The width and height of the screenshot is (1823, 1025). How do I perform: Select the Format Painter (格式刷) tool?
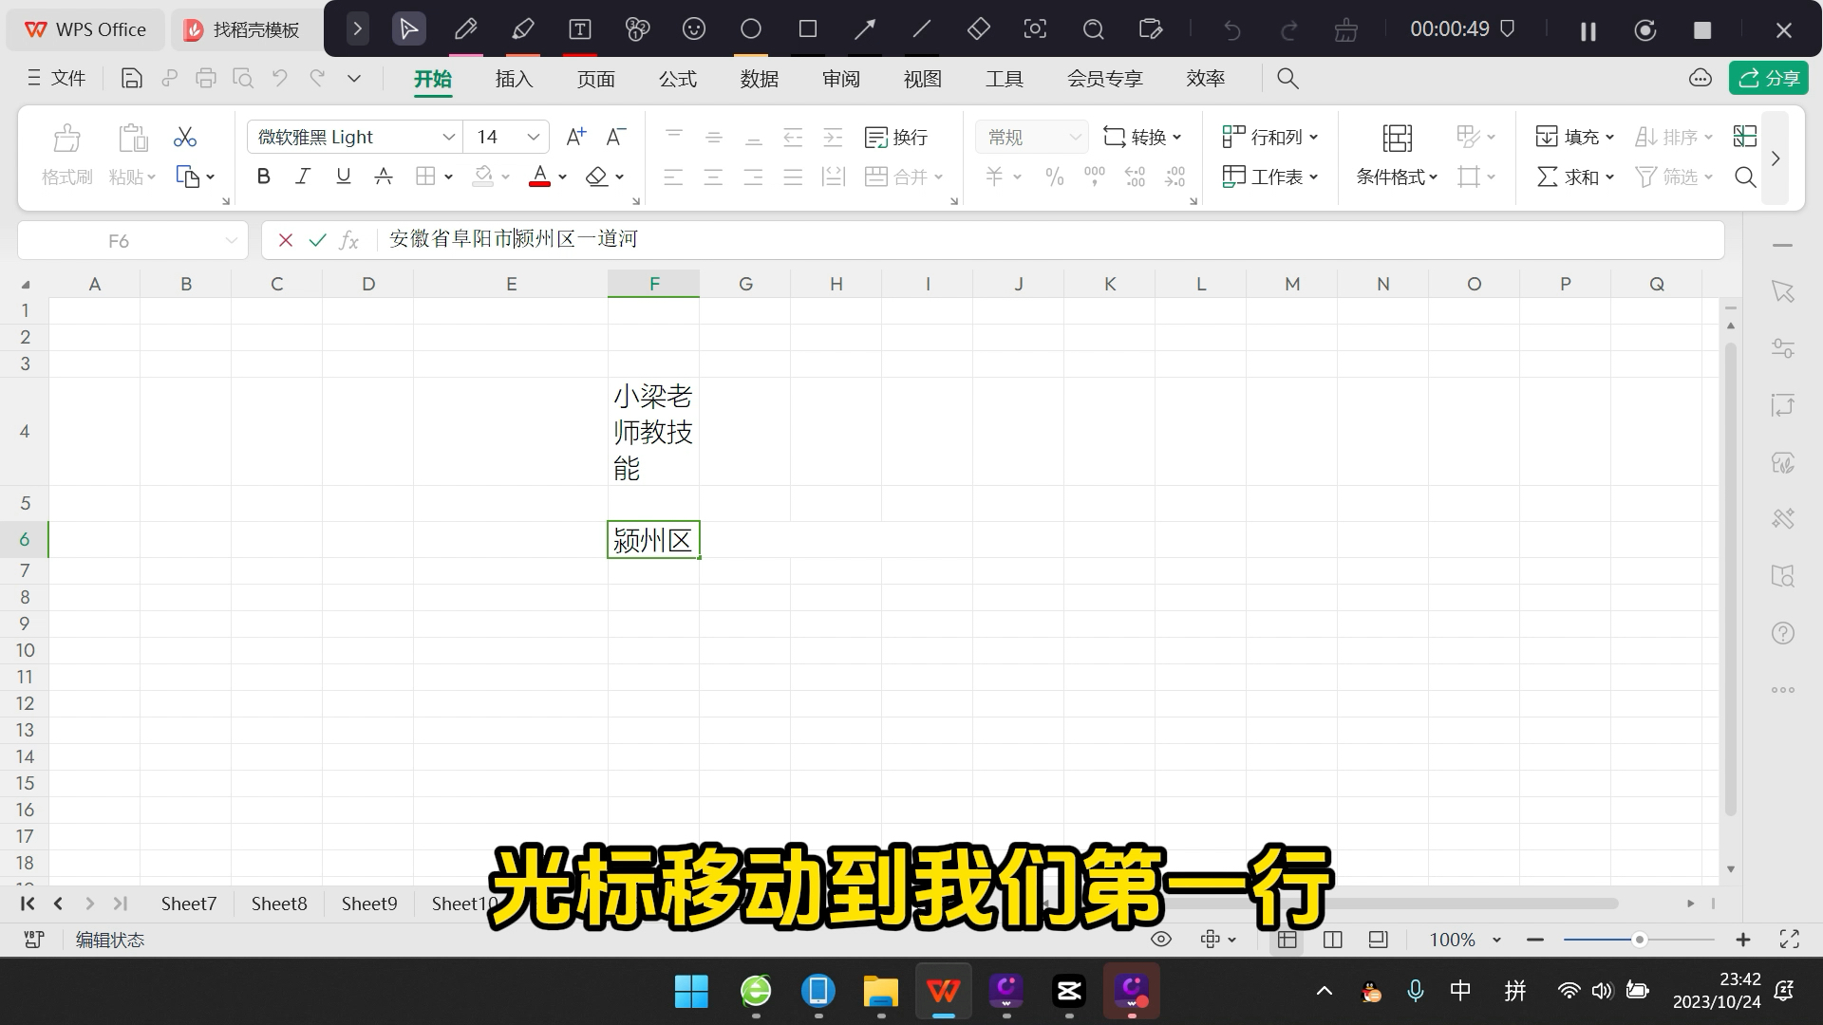coord(66,152)
